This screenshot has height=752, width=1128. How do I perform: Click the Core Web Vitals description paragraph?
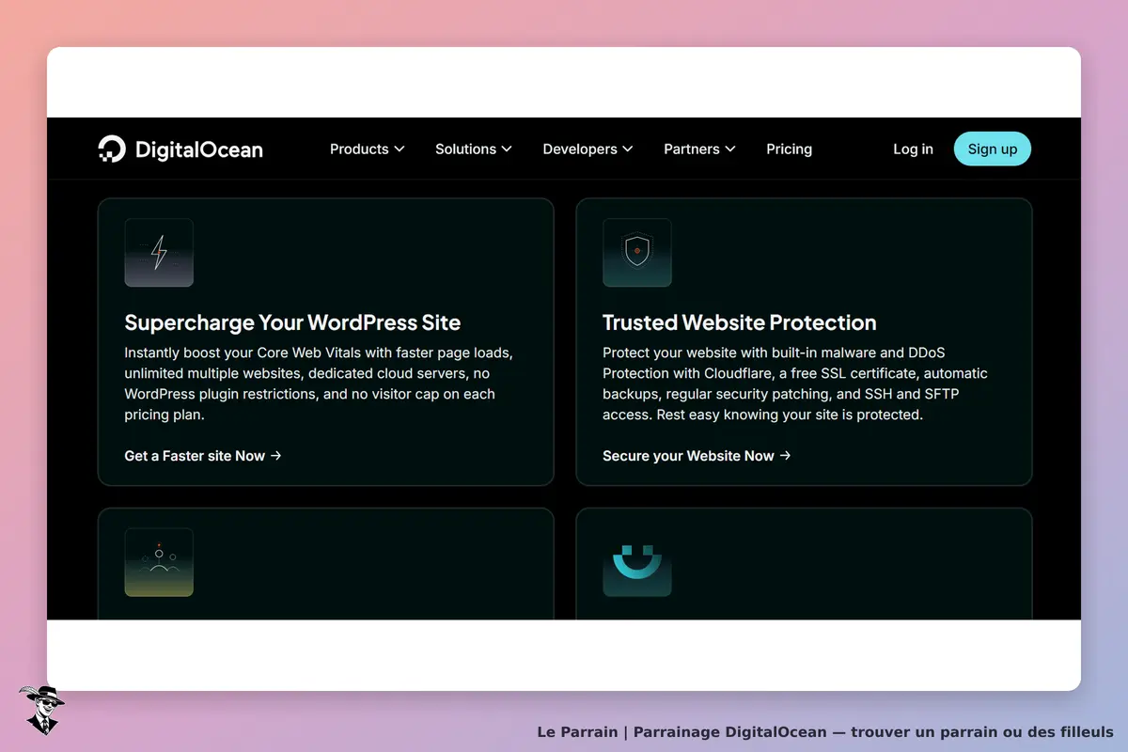[x=320, y=384]
